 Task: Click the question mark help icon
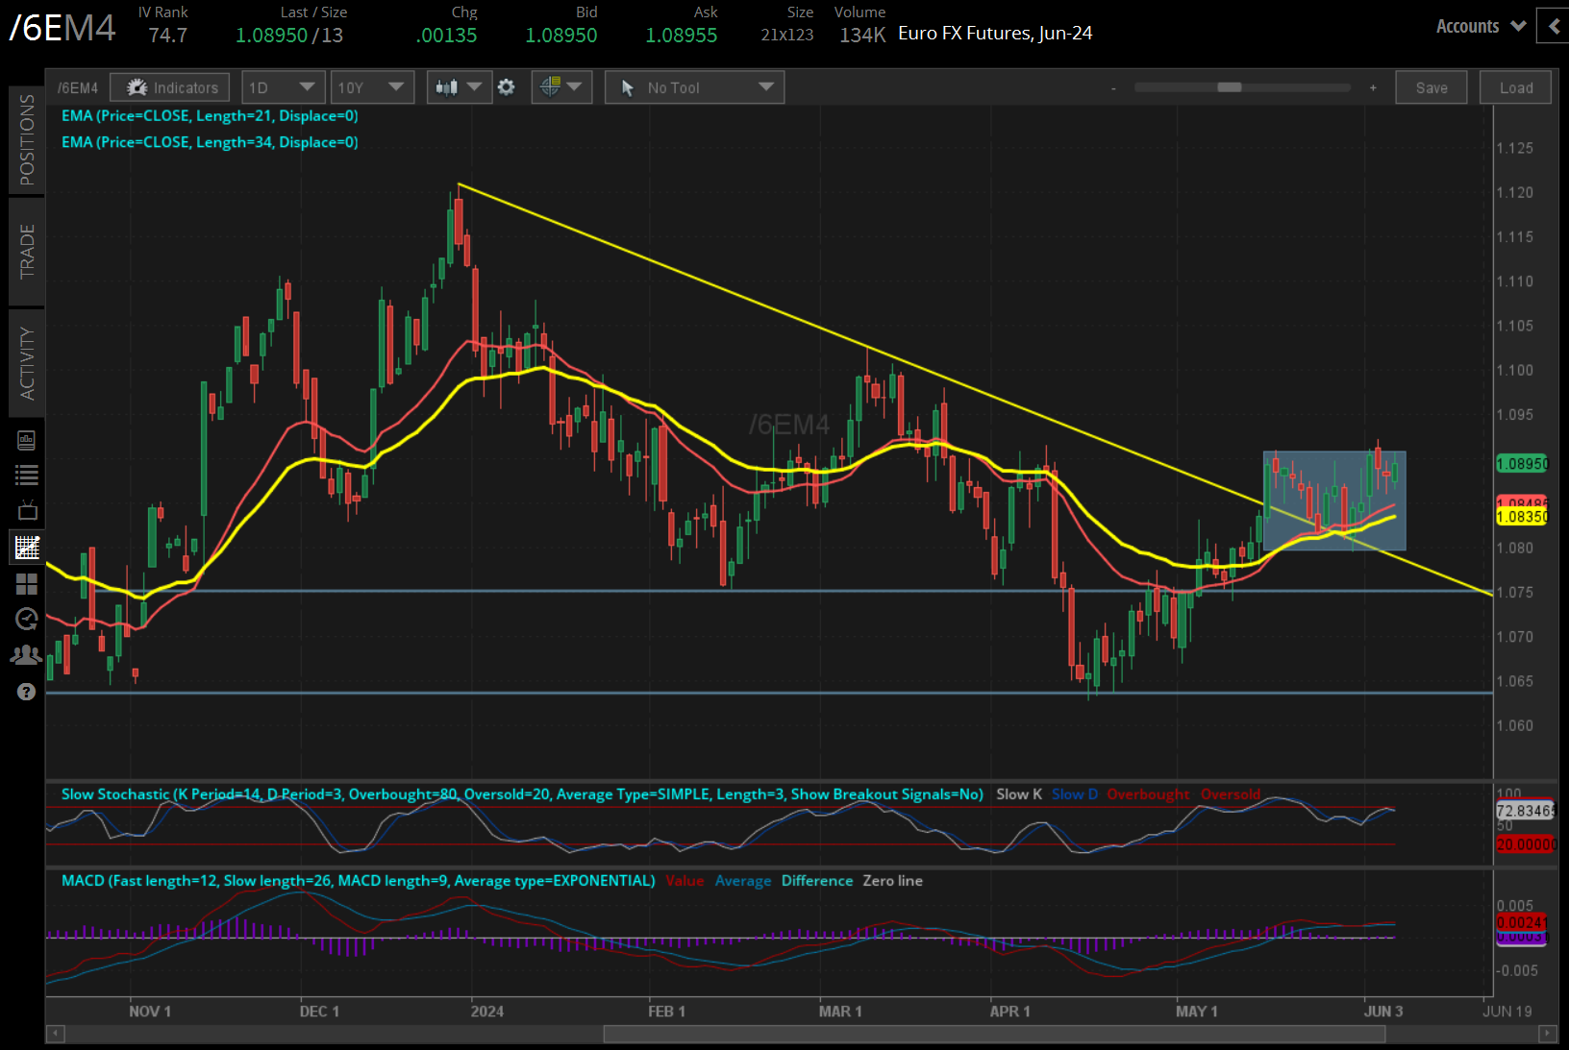click(26, 692)
